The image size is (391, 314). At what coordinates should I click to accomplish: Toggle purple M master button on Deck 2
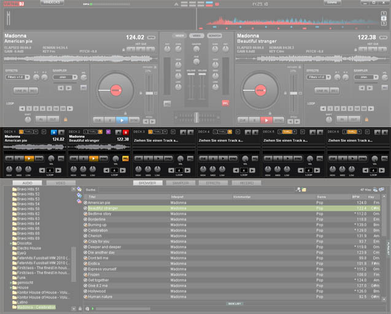(x=108, y=131)
